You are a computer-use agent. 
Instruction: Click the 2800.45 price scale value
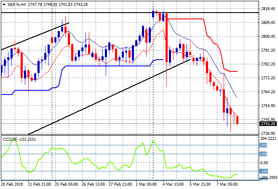click(x=268, y=37)
